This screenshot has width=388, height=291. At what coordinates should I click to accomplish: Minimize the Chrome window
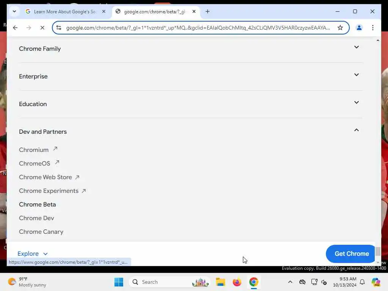[338, 11]
